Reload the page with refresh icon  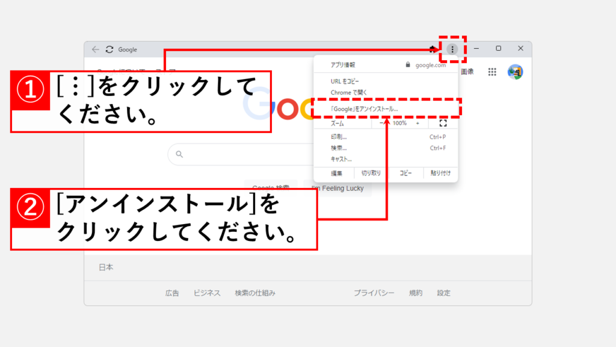[x=109, y=49]
